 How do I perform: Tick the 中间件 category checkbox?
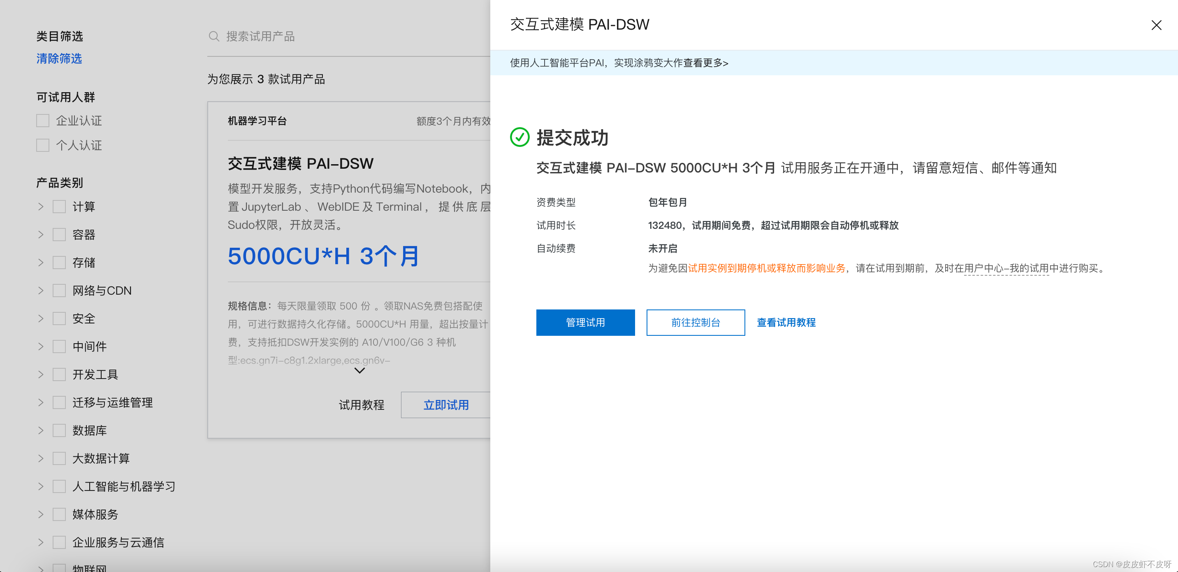coord(59,346)
